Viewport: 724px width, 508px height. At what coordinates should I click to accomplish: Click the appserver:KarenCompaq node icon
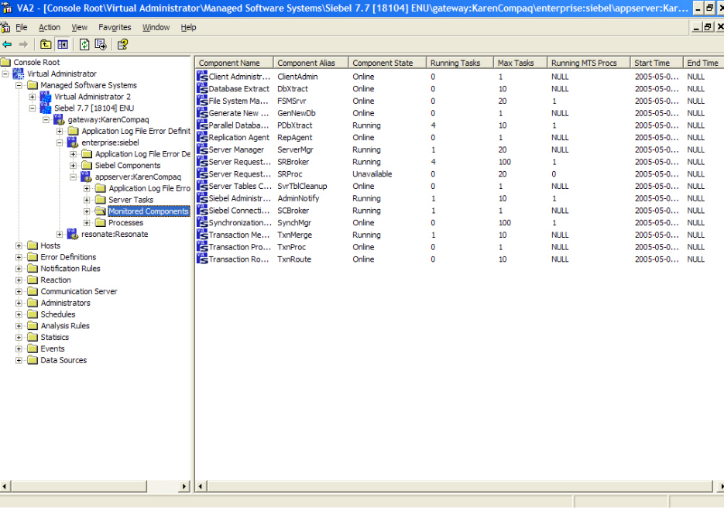[x=87, y=177]
